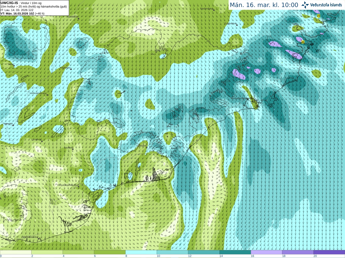The width and height of the screenshot is (345, 258).
Task: Click the 6–8 m/s legend swatch
Action: tap(110, 252)
